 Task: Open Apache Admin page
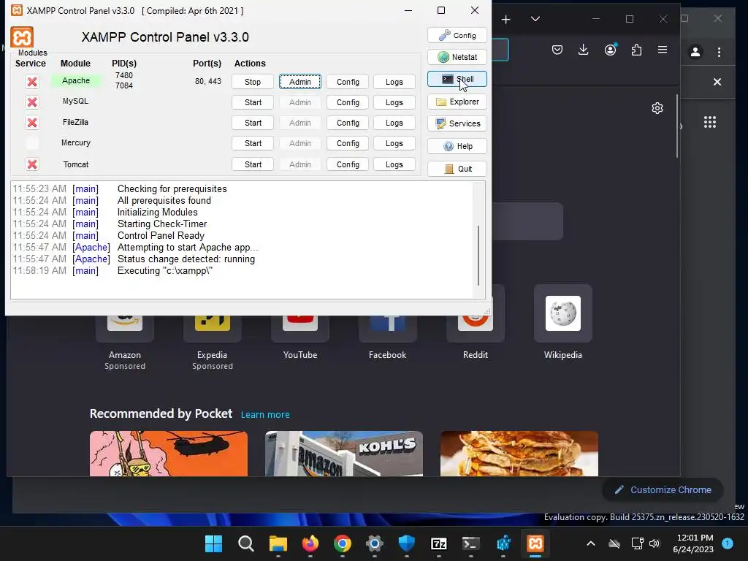click(x=300, y=82)
